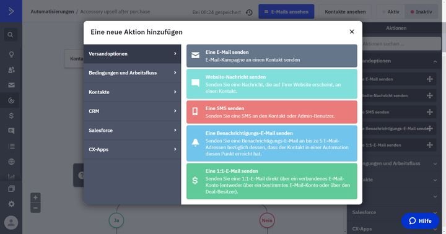This screenshot has height=234, width=446.
Task: Open Reports bar chart sidebar icon
Action: pos(11,176)
